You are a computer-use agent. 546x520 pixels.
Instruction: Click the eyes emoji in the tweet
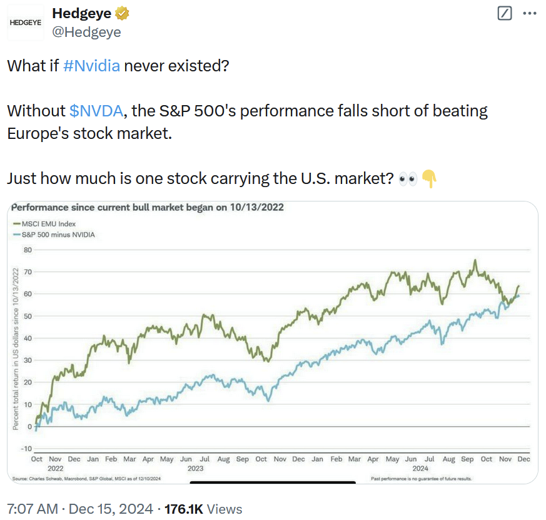point(407,179)
